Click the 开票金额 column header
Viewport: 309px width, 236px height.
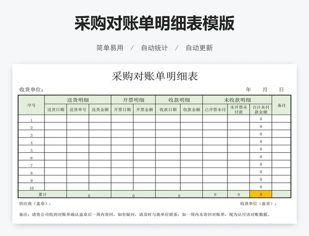coord(144,109)
